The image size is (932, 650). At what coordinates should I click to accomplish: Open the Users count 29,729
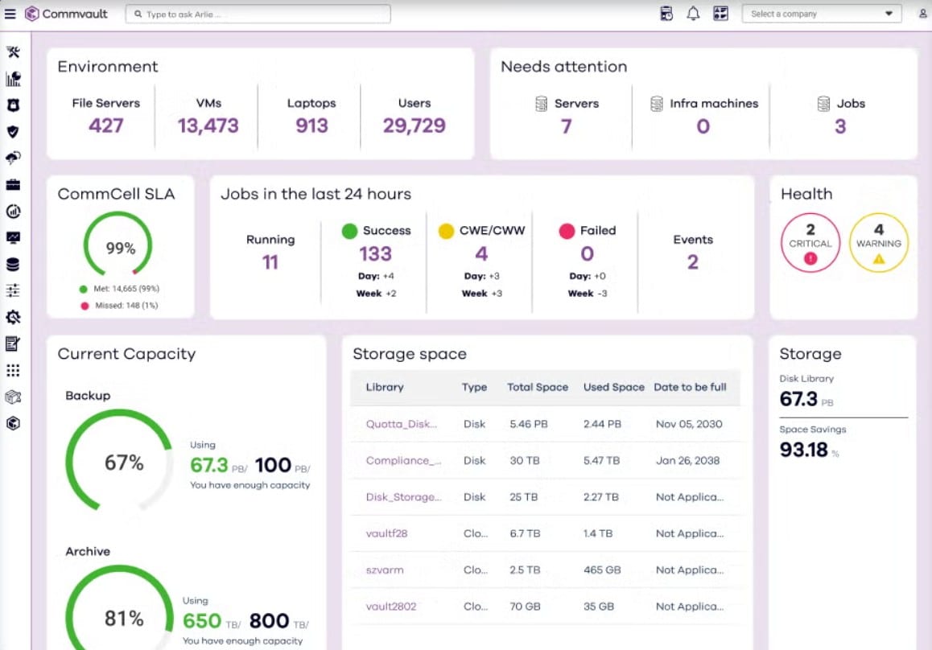click(x=414, y=125)
